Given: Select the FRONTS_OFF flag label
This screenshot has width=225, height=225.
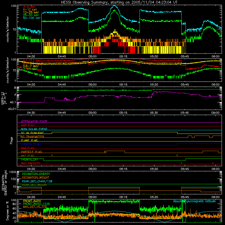Looking at the screenshot, I should [x=30, y=159].
